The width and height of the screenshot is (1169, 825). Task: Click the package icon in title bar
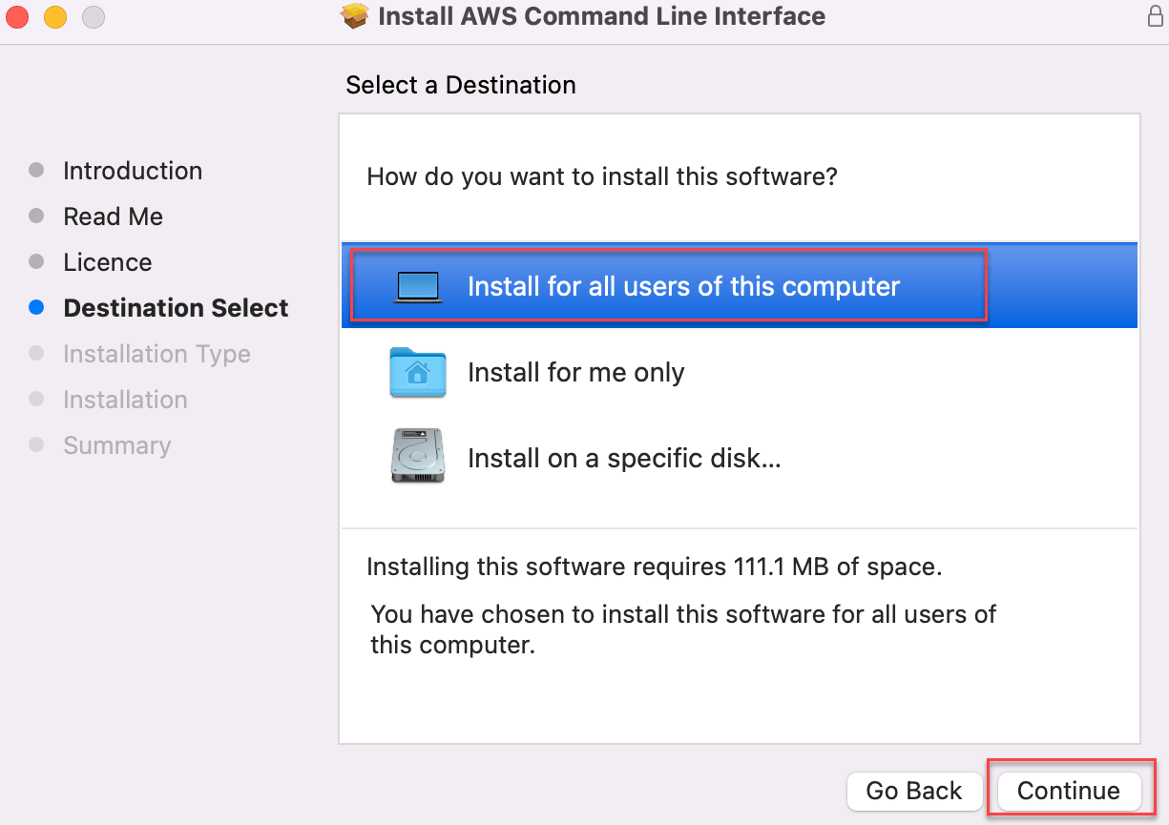coord(356,16)
